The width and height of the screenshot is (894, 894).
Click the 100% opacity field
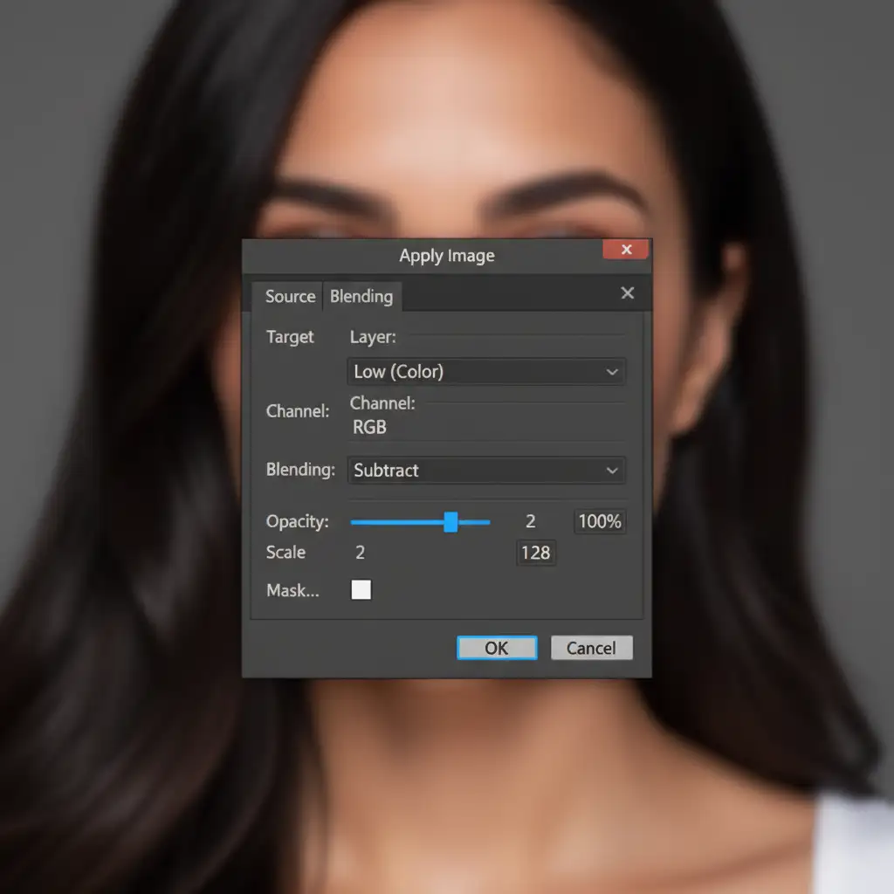click(x=600, y=522)
